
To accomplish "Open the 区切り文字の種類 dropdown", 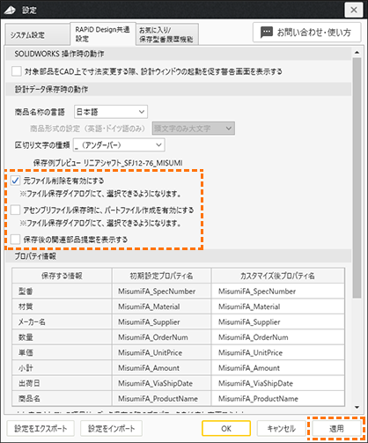I will 119,145.
